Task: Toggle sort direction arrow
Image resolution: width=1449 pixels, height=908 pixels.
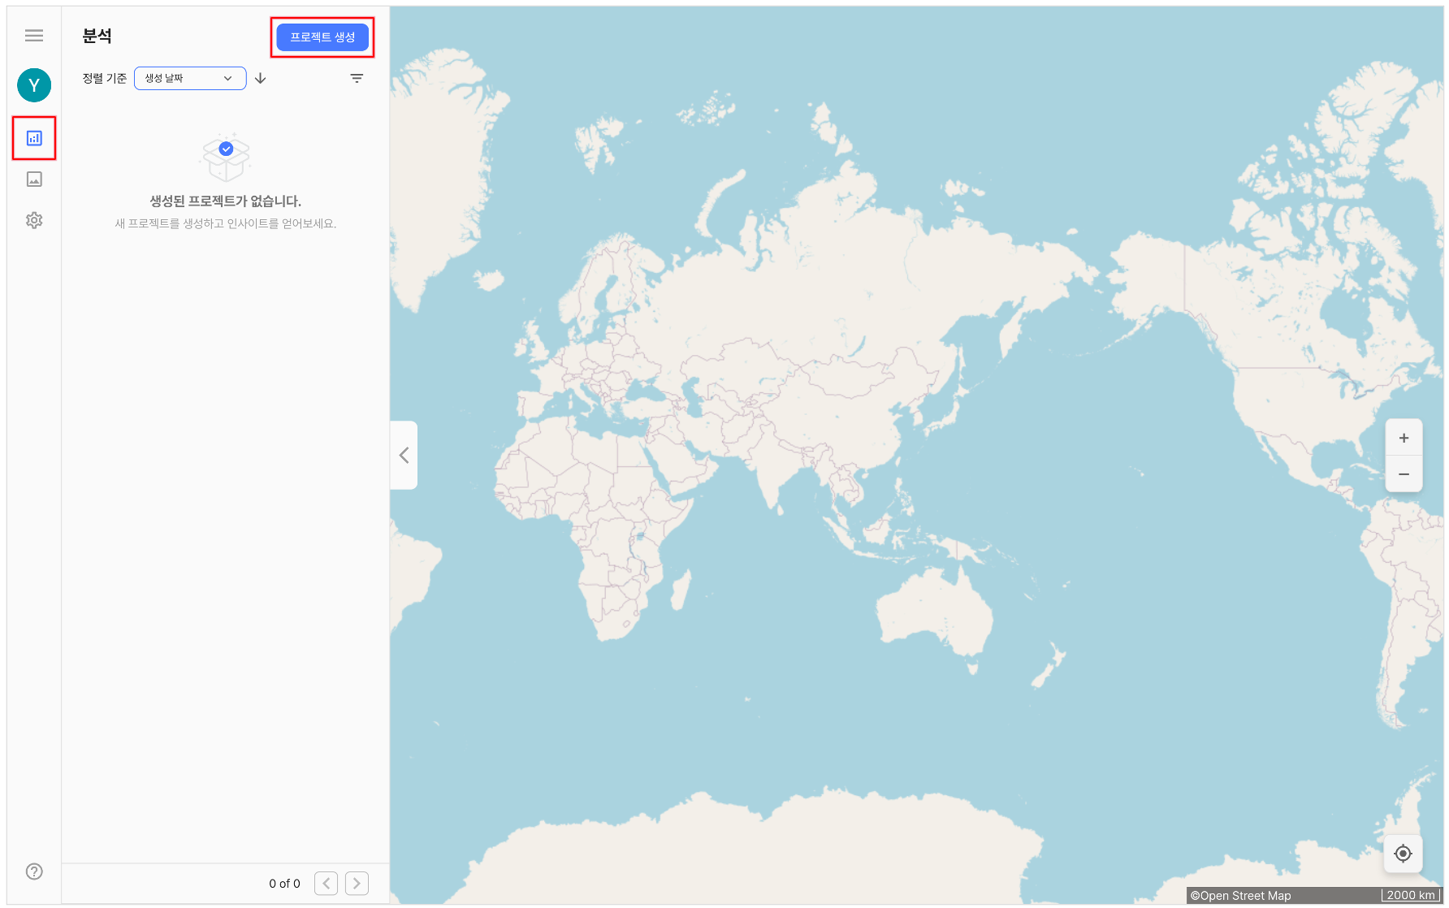Action: [261, 79]
